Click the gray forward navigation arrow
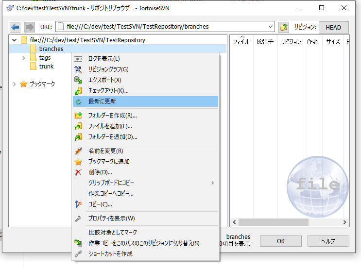 (30, 27)
